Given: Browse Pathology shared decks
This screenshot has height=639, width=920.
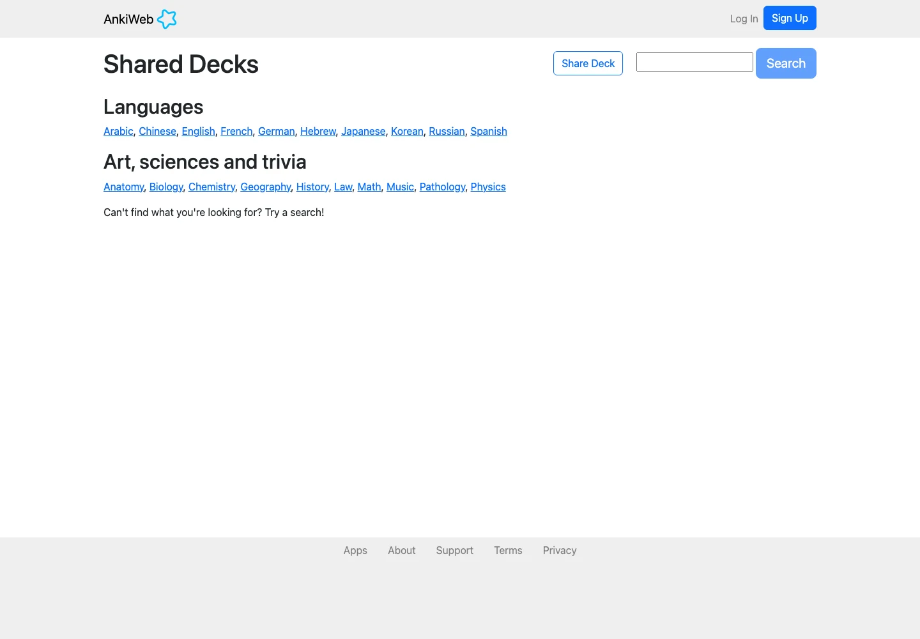Looking at the screenshot, I should click(x=442, y=187).
